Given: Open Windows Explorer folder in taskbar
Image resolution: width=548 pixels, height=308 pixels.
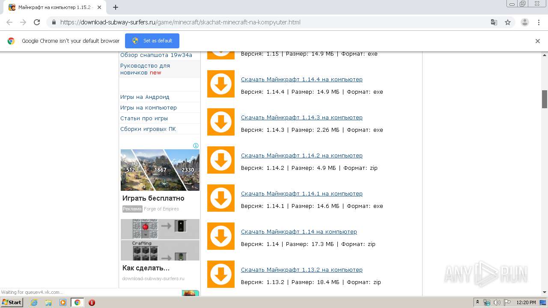Looking at the screenshot, I should coord(48,302).
